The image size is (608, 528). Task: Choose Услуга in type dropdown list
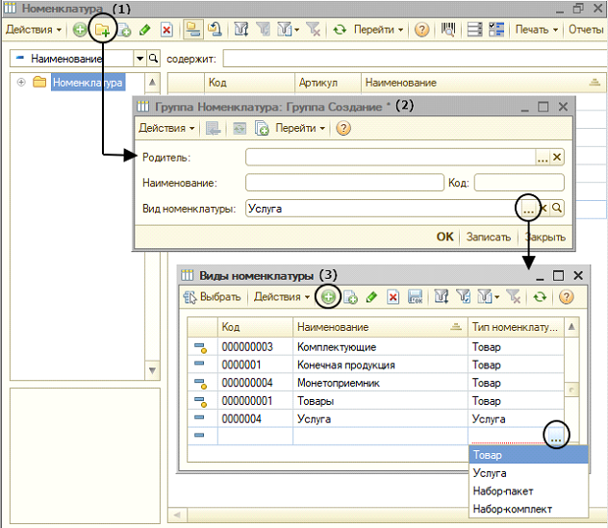pyautogui.click(x=528, y=473)
